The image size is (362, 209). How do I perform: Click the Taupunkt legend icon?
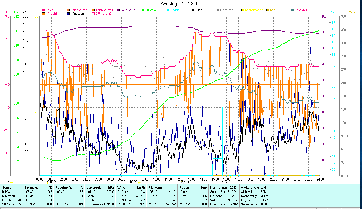tap(293, 10)
